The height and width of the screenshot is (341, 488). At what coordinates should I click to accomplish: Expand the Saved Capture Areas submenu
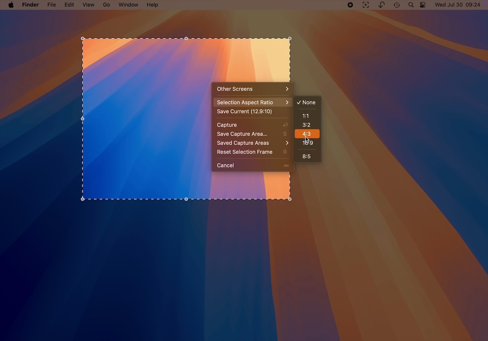point(253,143)
